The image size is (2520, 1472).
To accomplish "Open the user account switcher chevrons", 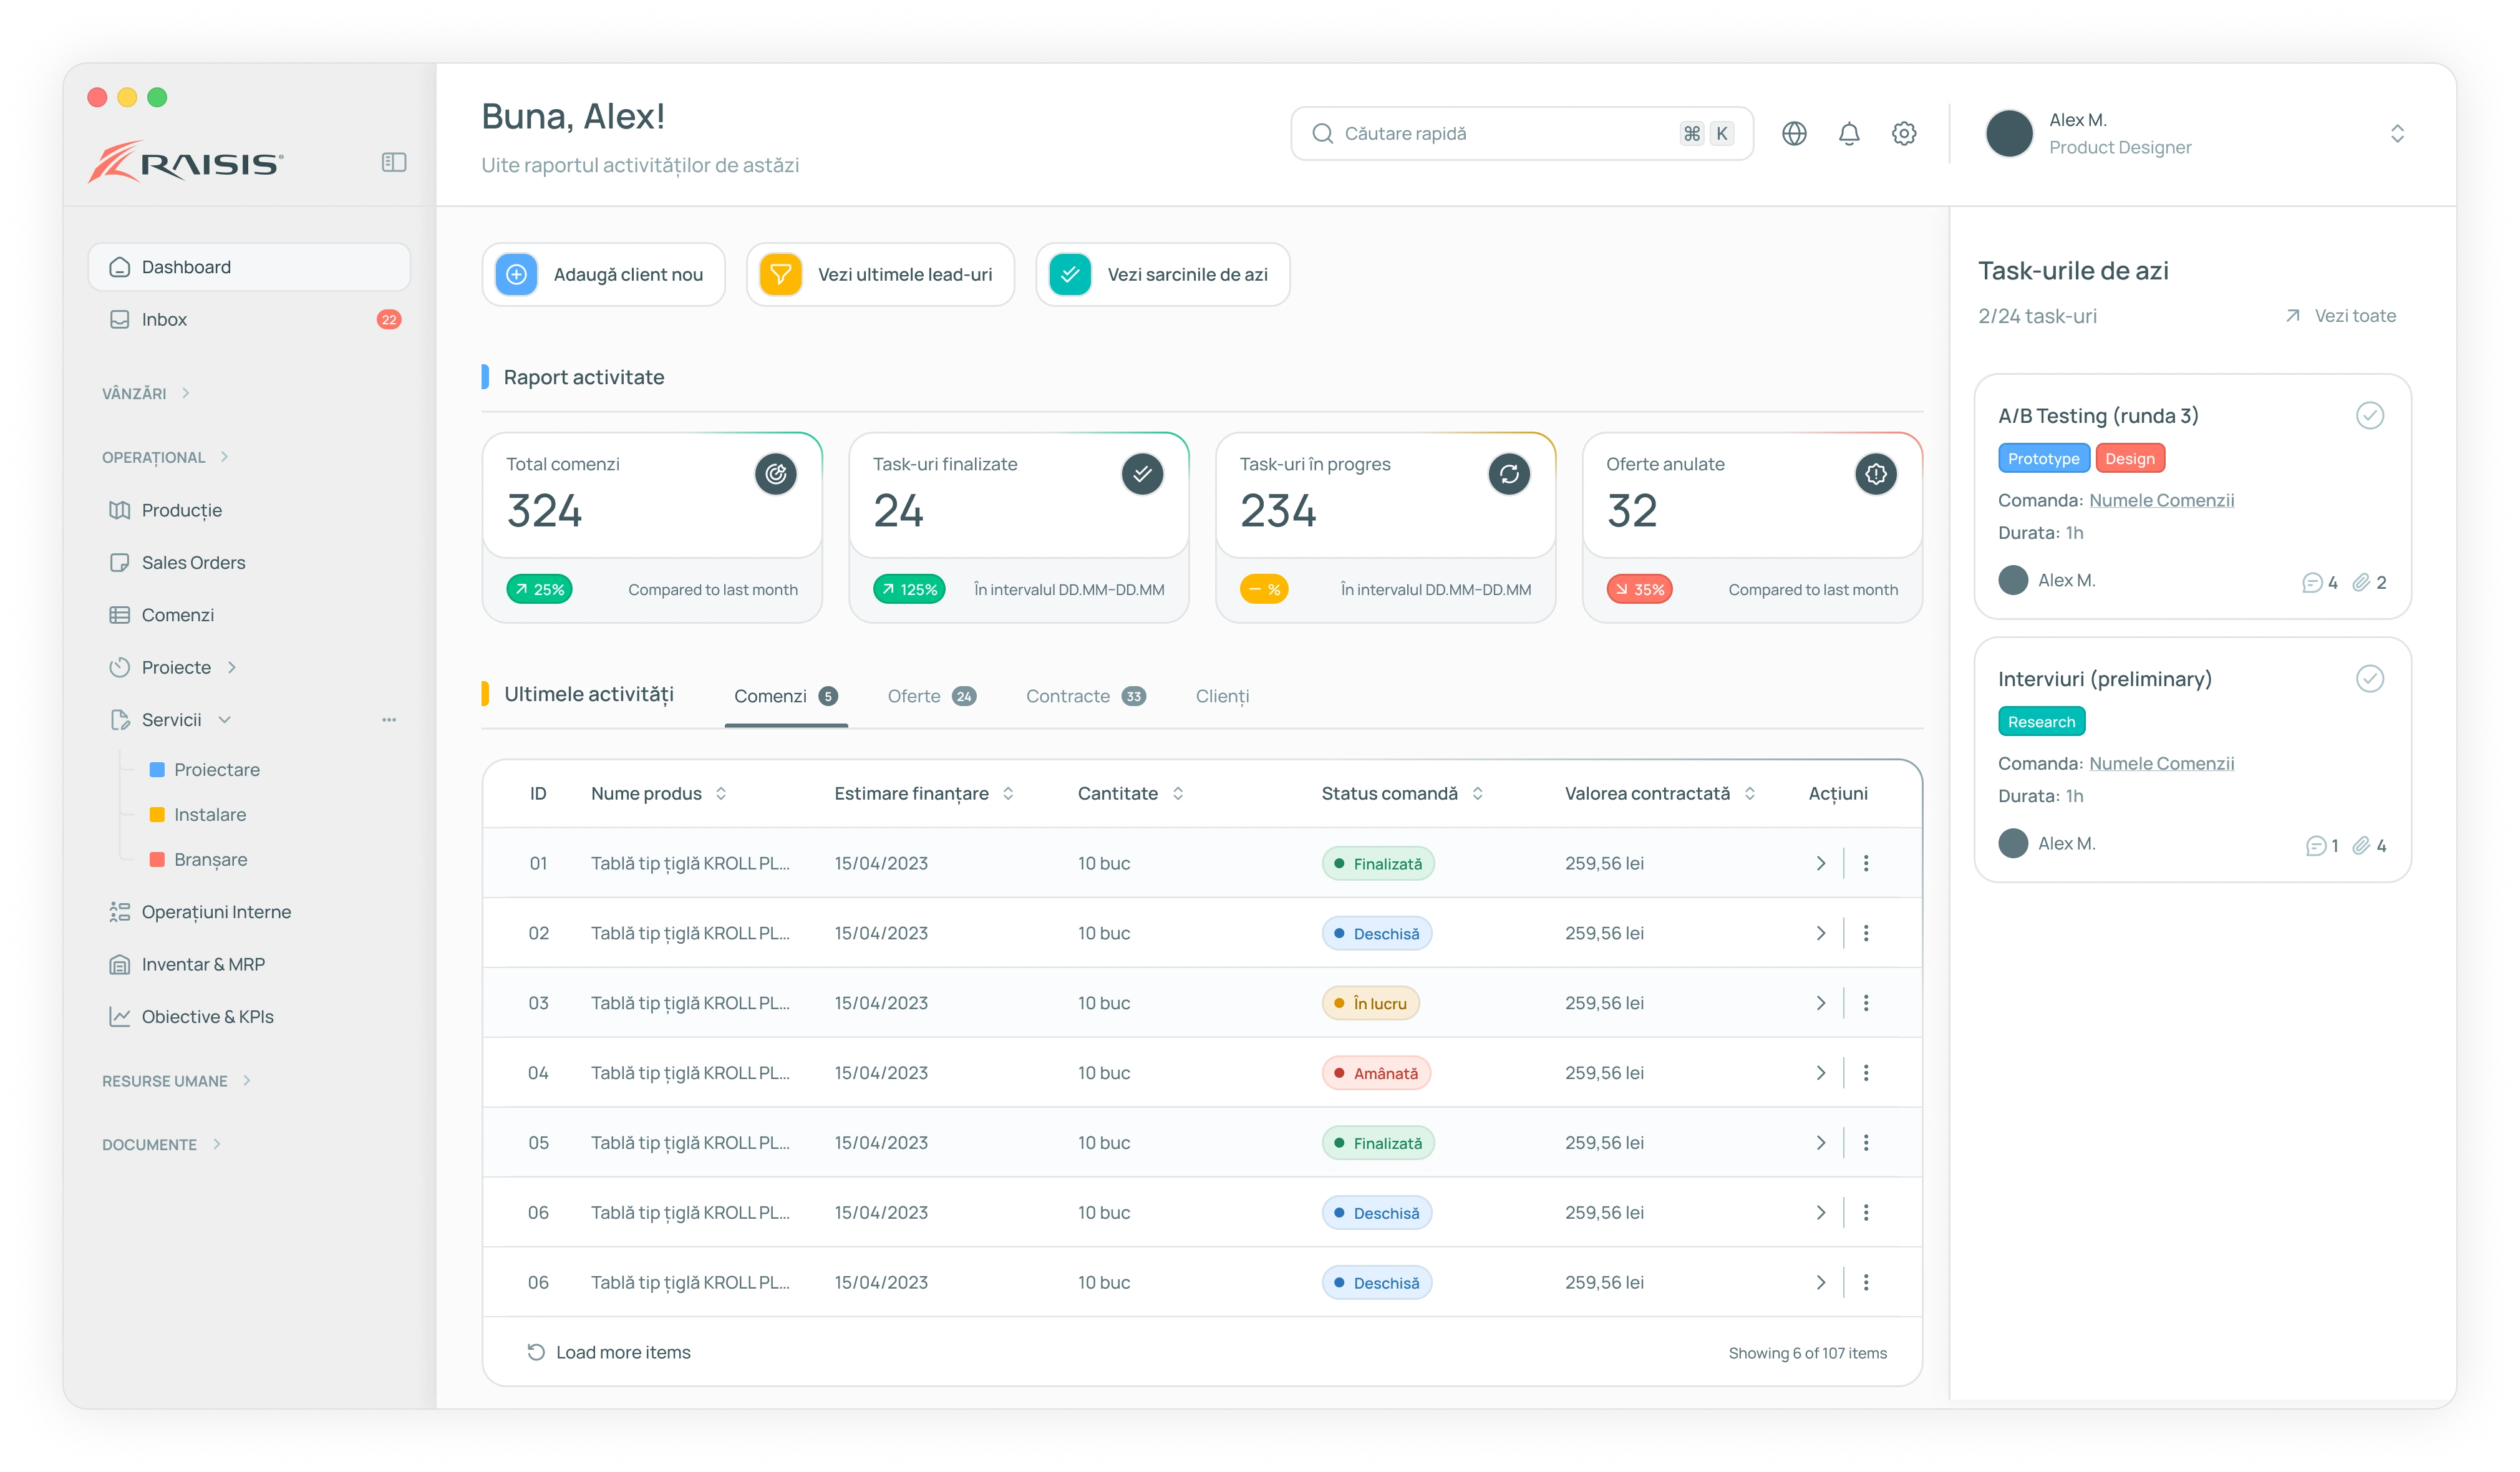I will click(x=2397, y=134).
